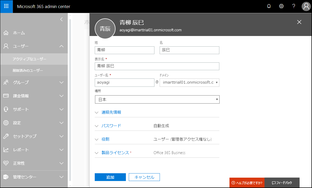Screen dimensions: 312x188
Task: Open the settings gear in header
Action: click(x=281, y=6)
